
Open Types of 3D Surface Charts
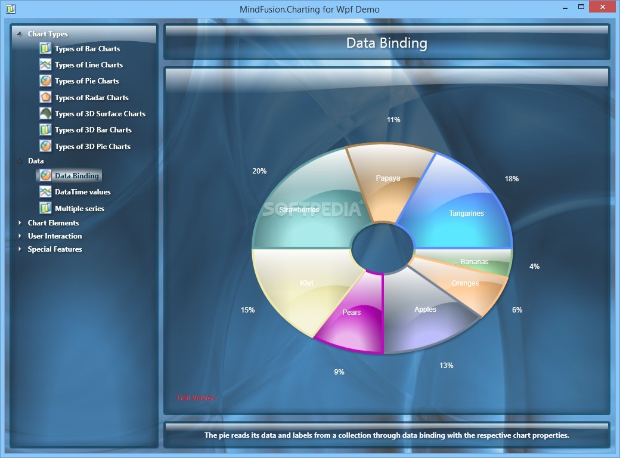point(100,114)
